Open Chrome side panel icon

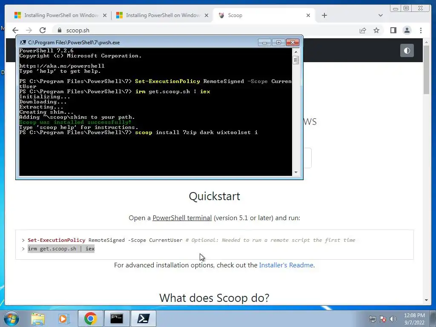click(x=393, y=30)
